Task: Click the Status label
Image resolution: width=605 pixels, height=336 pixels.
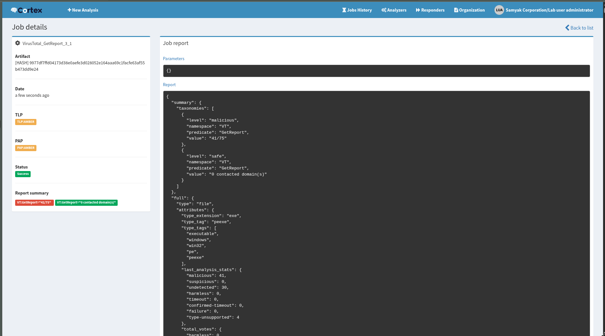Action: (22, 167)
